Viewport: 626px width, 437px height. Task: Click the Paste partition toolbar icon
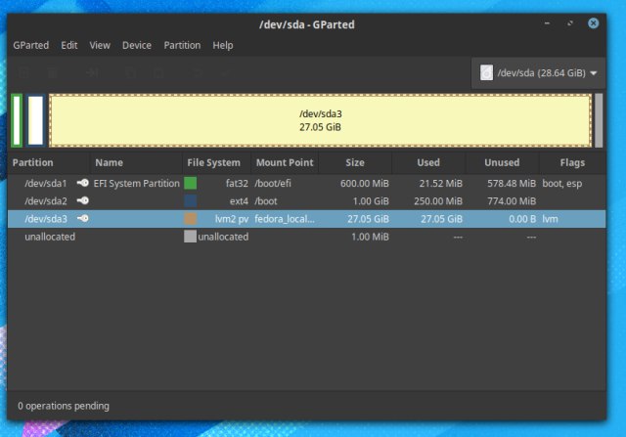coord(158,73)
